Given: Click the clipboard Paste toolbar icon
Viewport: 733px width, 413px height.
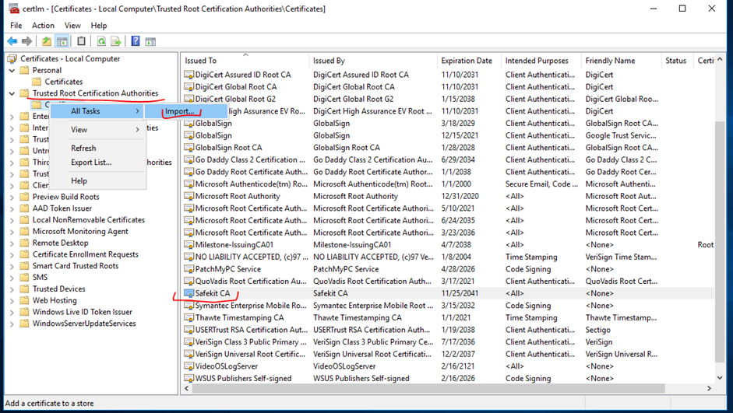Looking at the screenshot, I should [81, 41].
